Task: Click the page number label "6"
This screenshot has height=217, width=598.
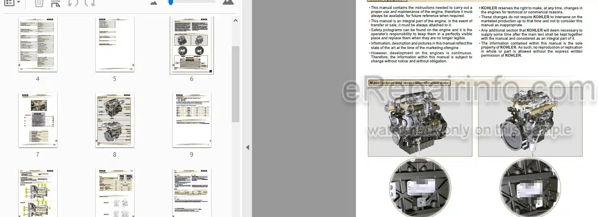Action: [192, 79]
